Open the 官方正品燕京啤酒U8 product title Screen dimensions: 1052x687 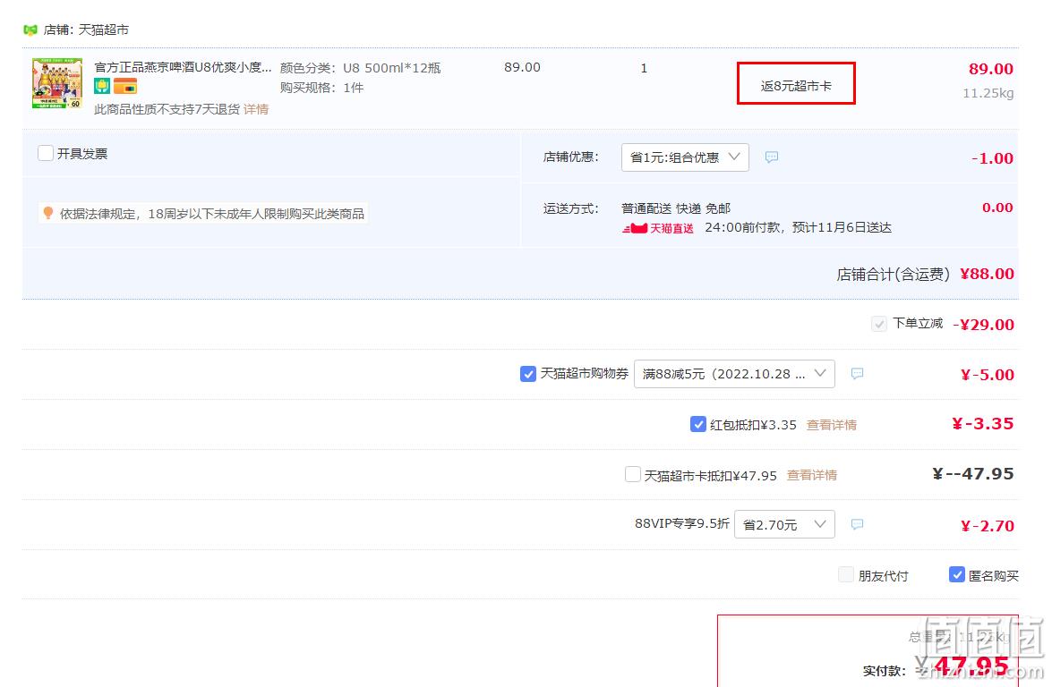tap(183, 67)
